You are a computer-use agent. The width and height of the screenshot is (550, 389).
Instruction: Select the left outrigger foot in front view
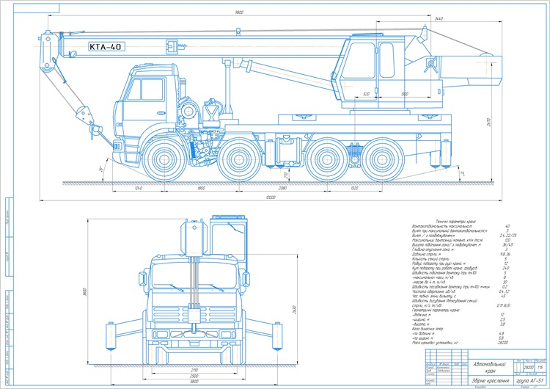pyautogui.click(x=111, y=336)
